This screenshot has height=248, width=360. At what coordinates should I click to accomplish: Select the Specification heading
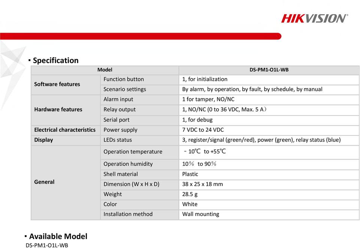pos(55,60)
